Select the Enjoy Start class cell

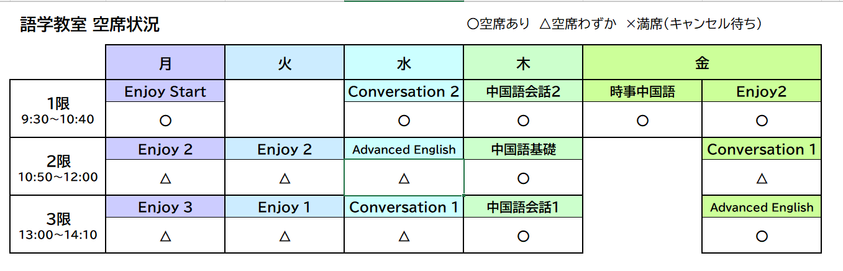click(x=165, y=92)
